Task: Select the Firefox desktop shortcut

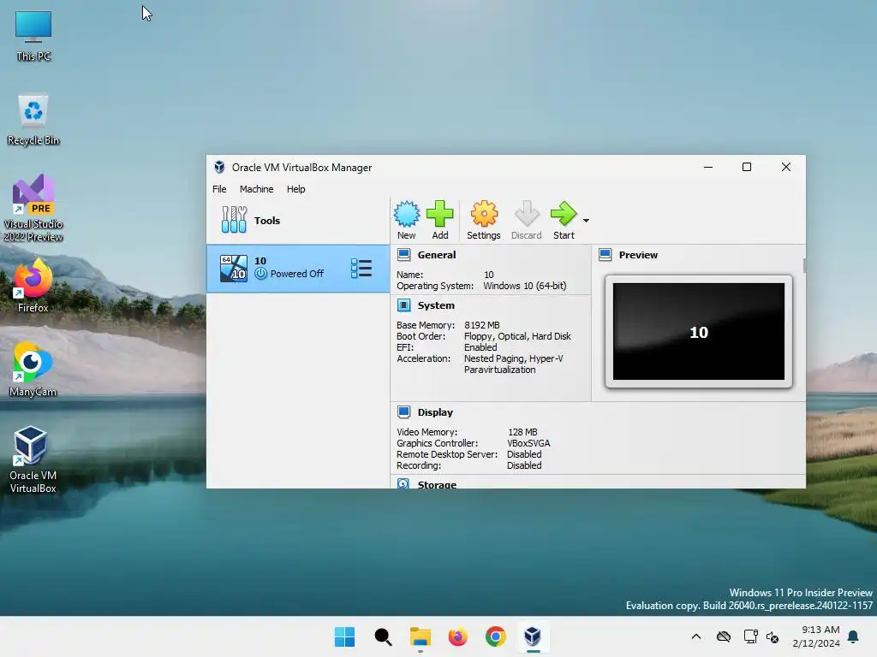Action: click(33, 286)
